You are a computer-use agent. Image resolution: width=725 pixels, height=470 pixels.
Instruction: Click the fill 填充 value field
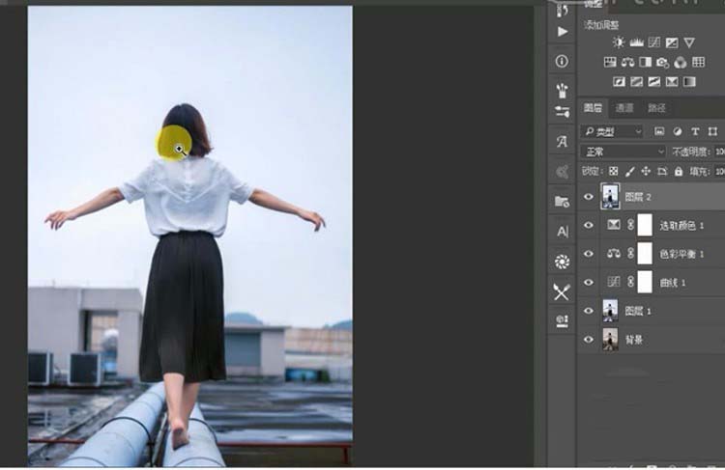[719, 171]
